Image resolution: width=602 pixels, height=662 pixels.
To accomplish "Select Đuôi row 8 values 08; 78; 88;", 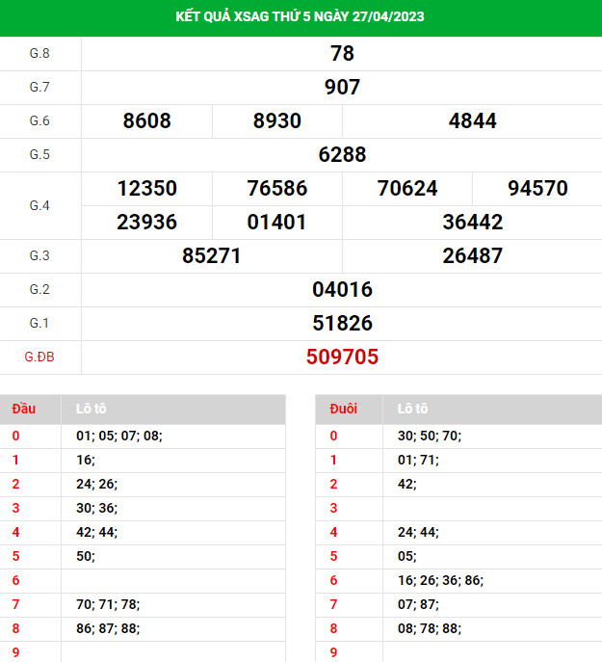I will tap(430, 628).
